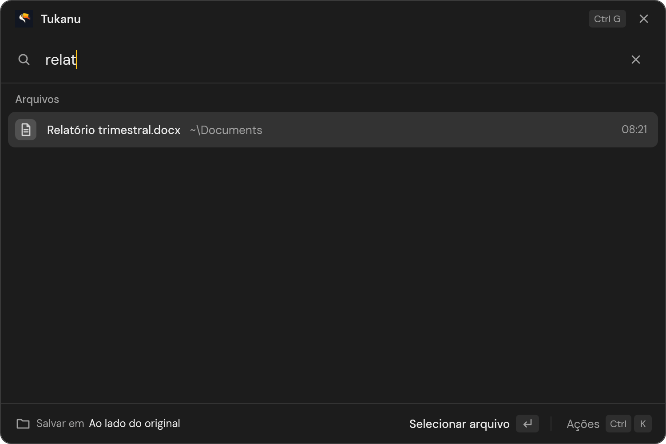Image resolution: width=666 pixels, height=444 pixels.
Task: Click the Tukanu app title text
Action: 61,19
